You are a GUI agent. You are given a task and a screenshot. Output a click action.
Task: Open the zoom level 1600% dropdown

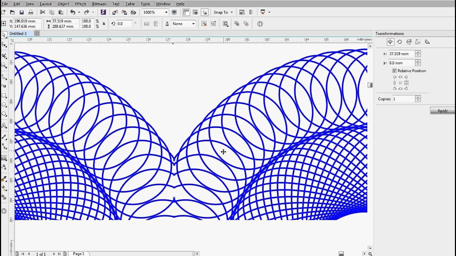coord(166,12)
